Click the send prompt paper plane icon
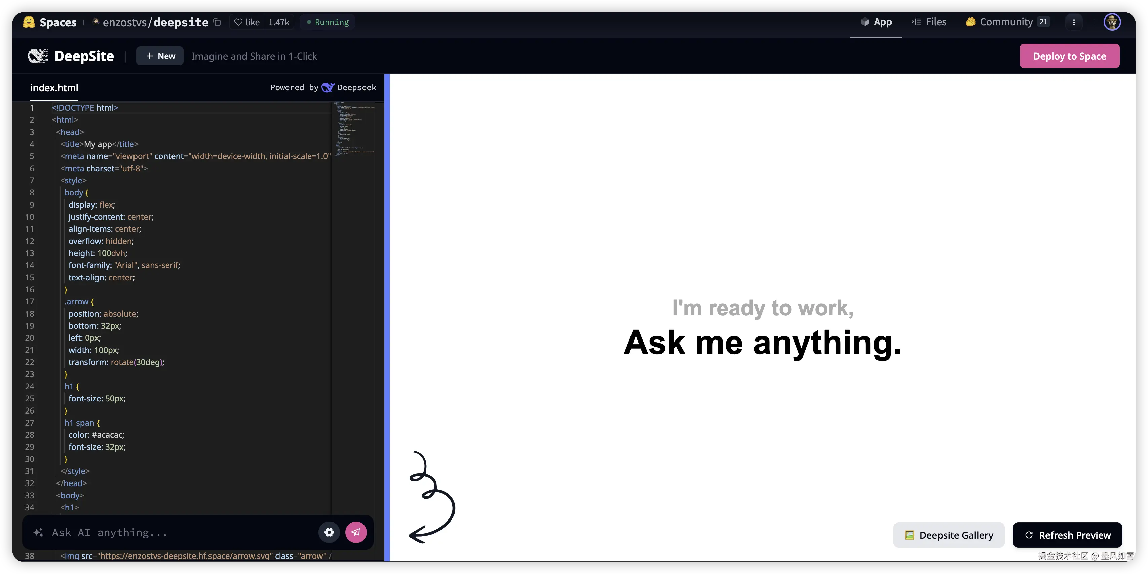1148x574 pixels. point(356,532)
